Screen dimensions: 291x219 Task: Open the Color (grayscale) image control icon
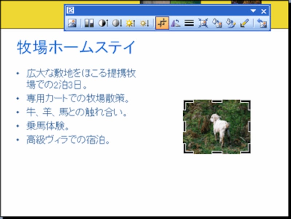[88, 23]
